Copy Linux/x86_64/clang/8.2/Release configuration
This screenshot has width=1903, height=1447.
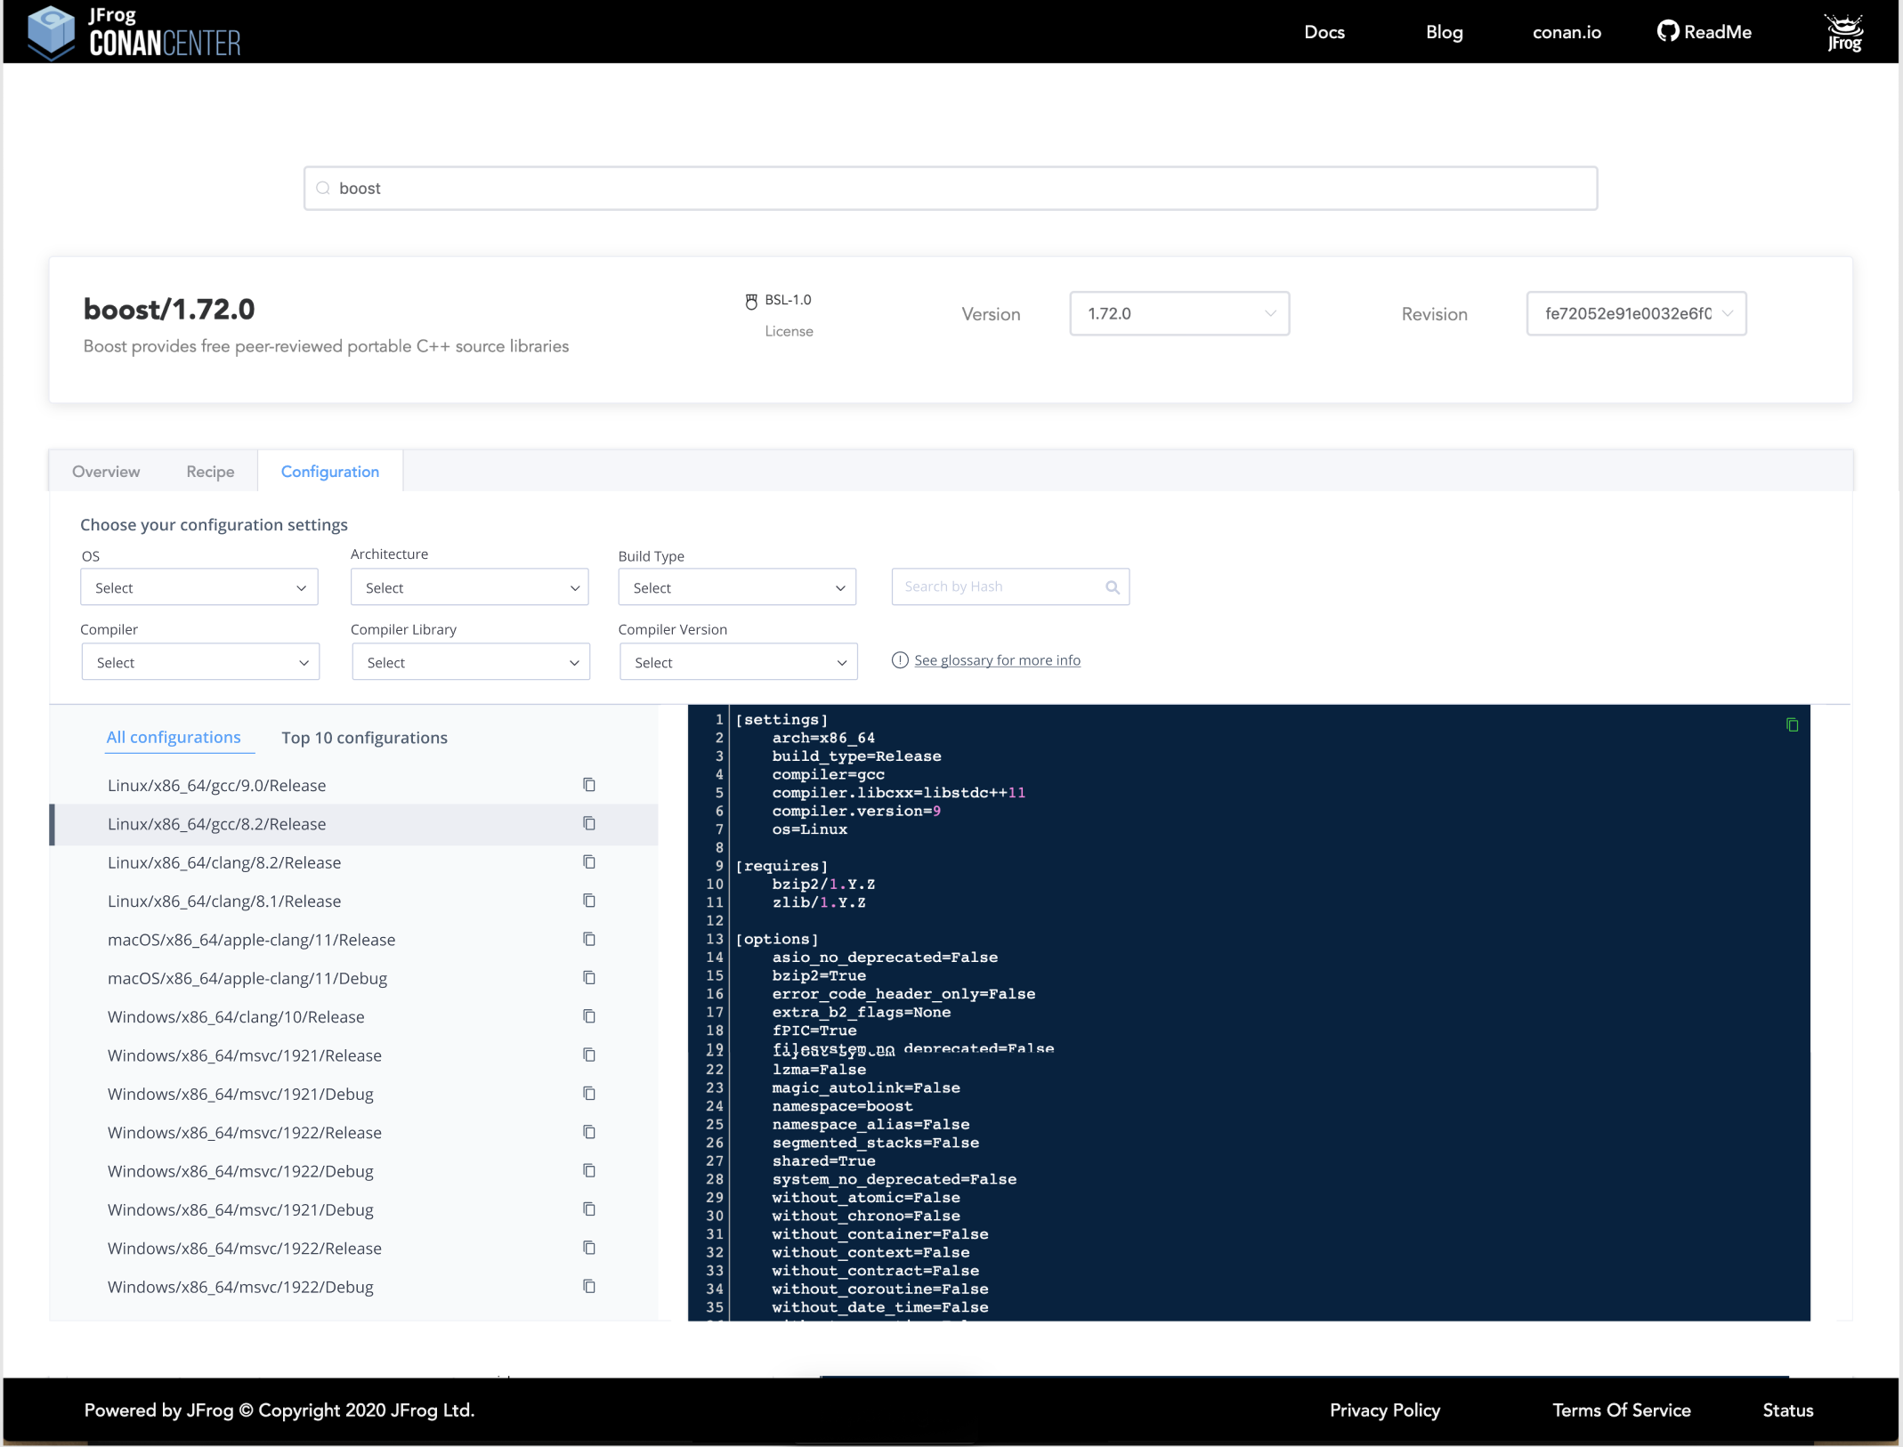pyautogui.click(x=588, y=861)
